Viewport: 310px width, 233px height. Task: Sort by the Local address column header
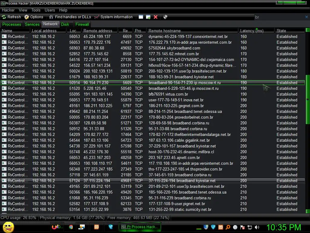tap(48, 31)
